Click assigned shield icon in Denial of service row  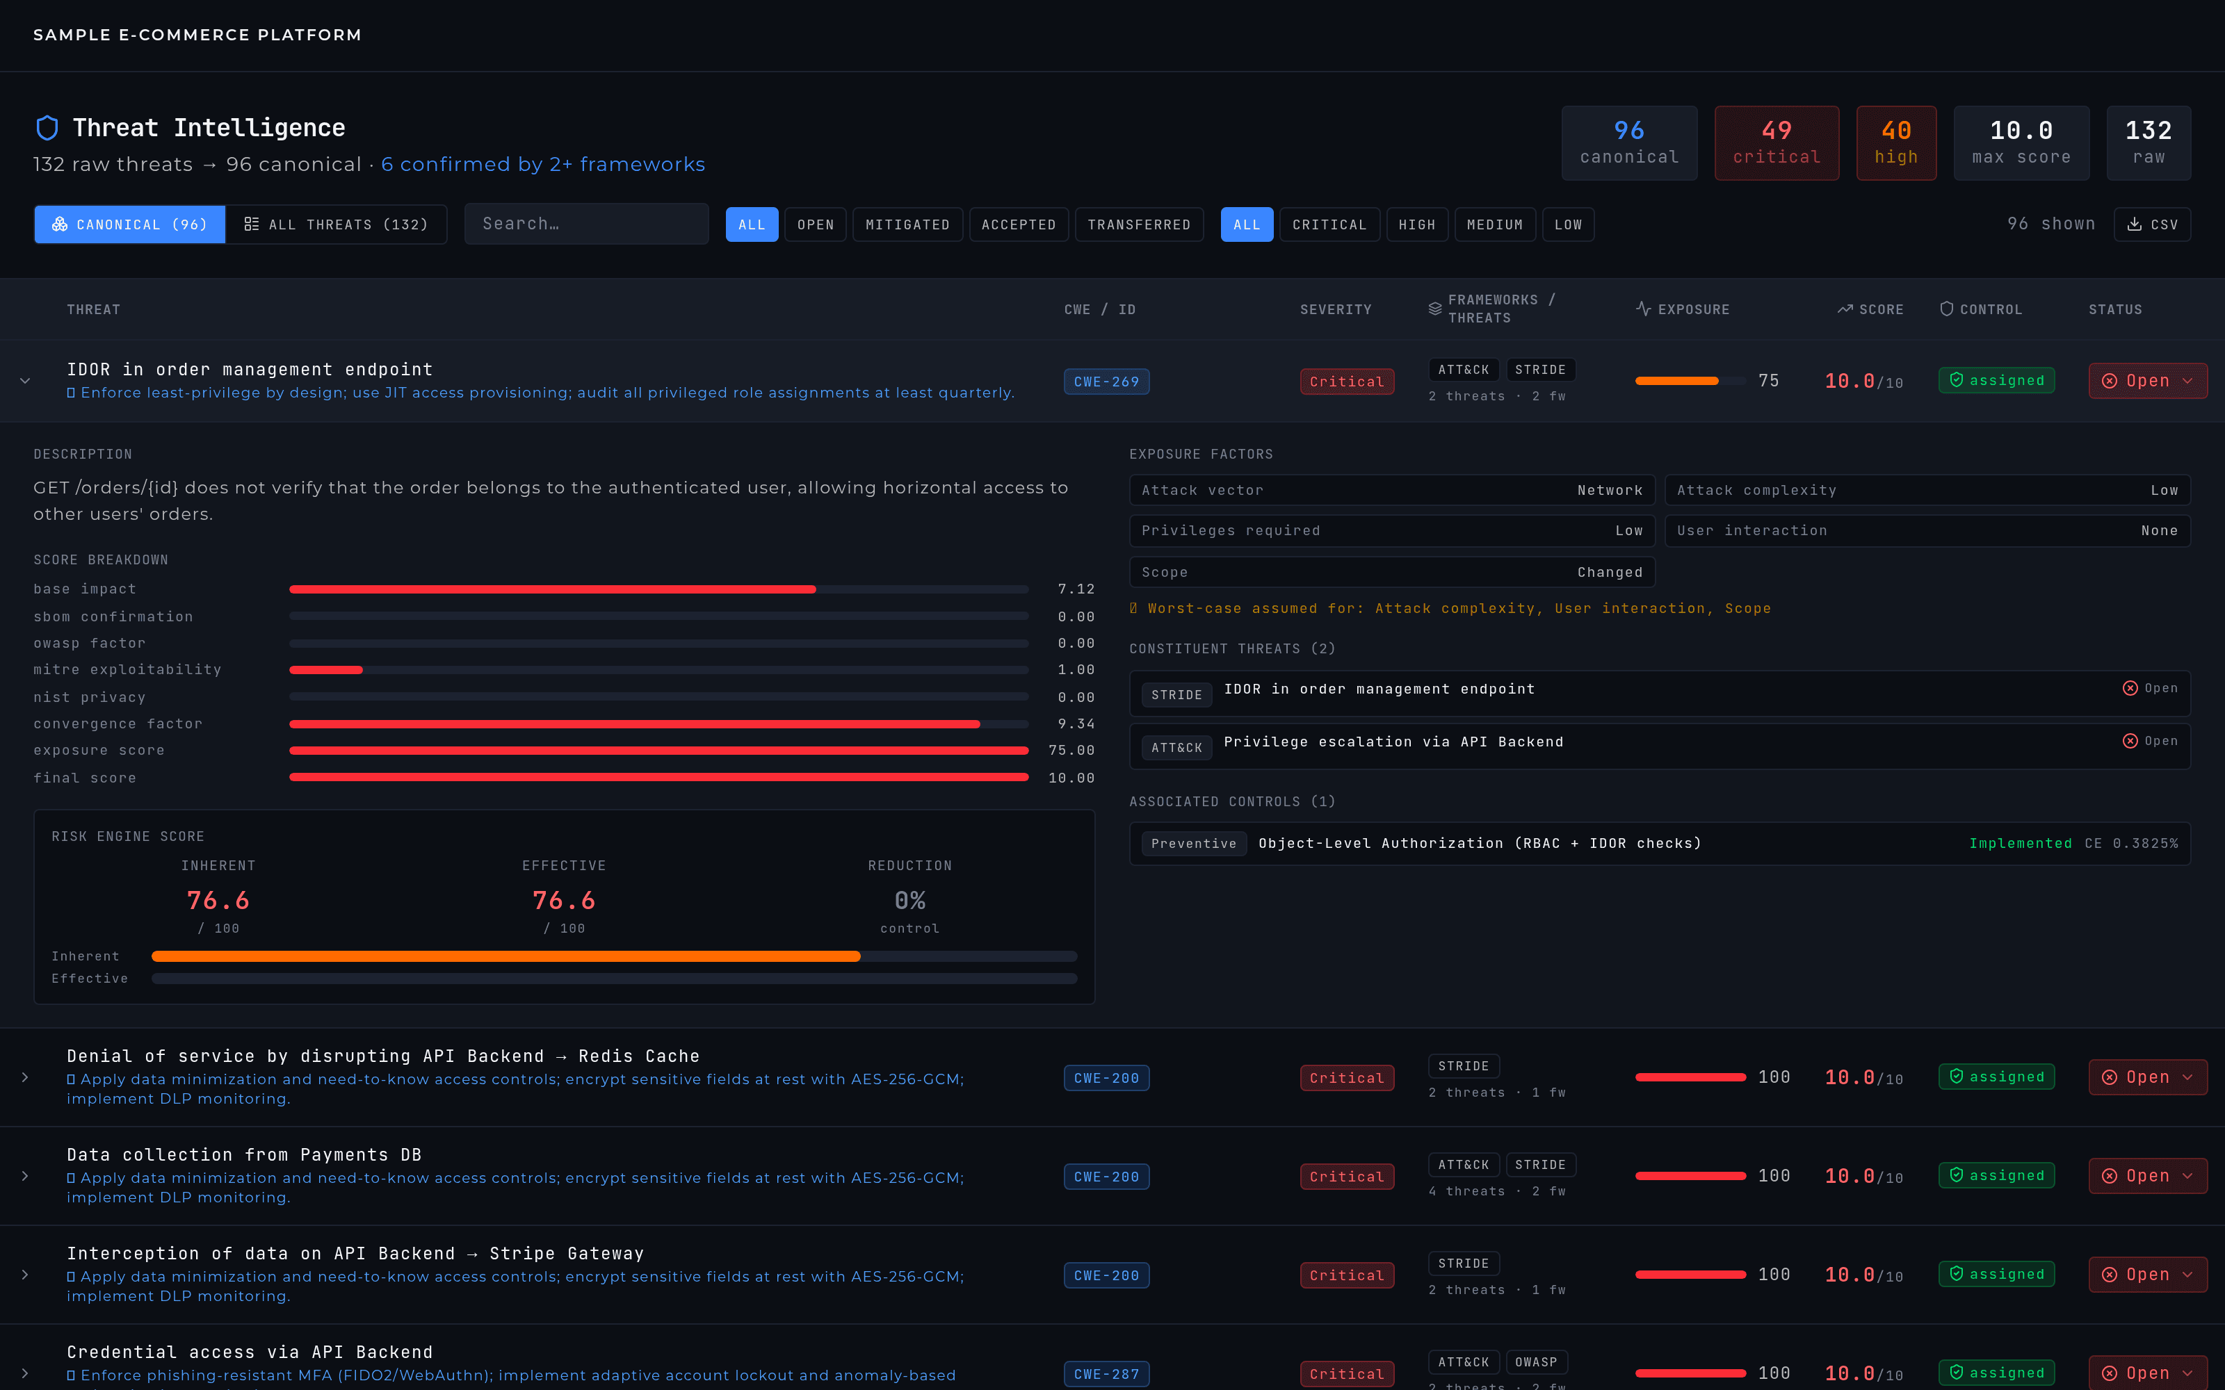pos(1957,1076)
